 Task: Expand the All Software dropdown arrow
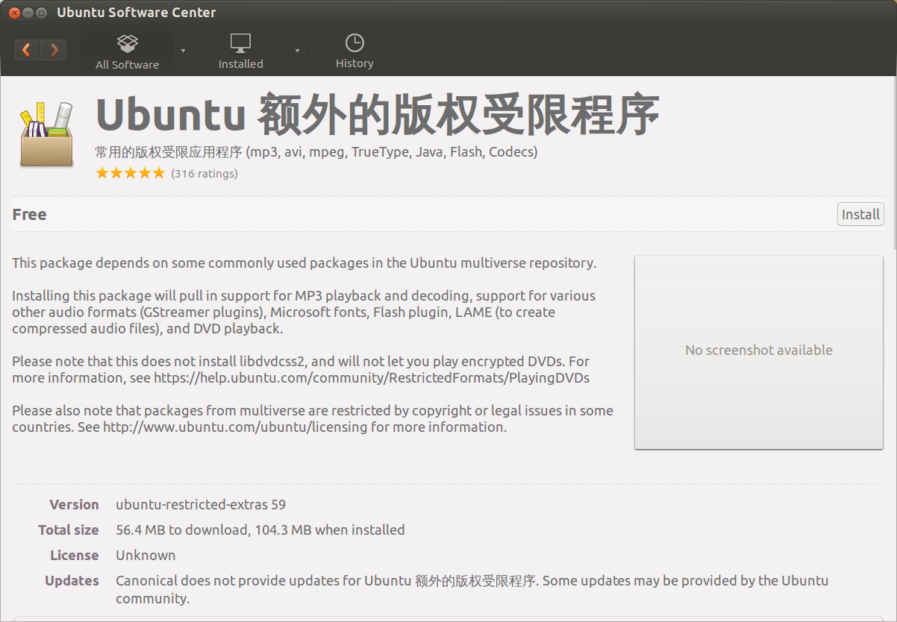[x=184, y=51]
